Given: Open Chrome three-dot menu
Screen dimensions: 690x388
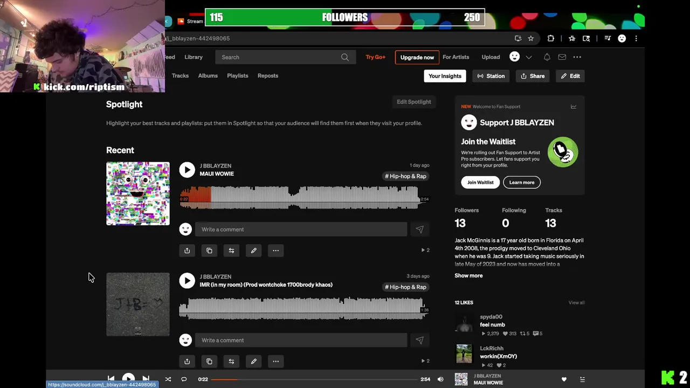Looking at the screenshot, I should point(636,38).
